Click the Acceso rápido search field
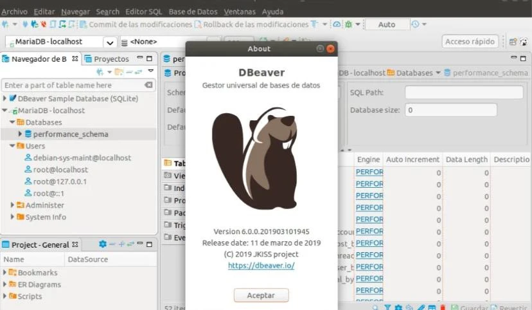 click(470, 41)
